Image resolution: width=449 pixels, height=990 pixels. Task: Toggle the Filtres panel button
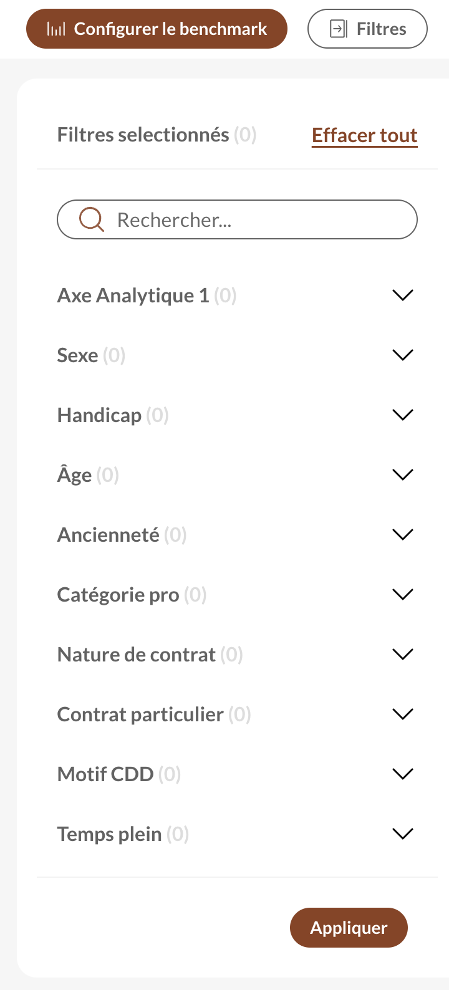click(x=367, y=29)
